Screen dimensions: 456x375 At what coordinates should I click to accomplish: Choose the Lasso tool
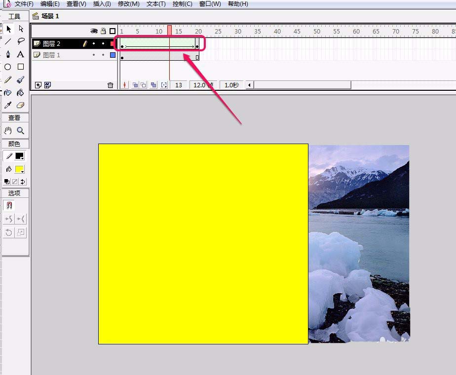pos(21,41)
